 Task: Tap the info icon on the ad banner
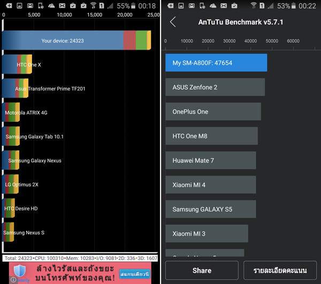tap(13, 280)
